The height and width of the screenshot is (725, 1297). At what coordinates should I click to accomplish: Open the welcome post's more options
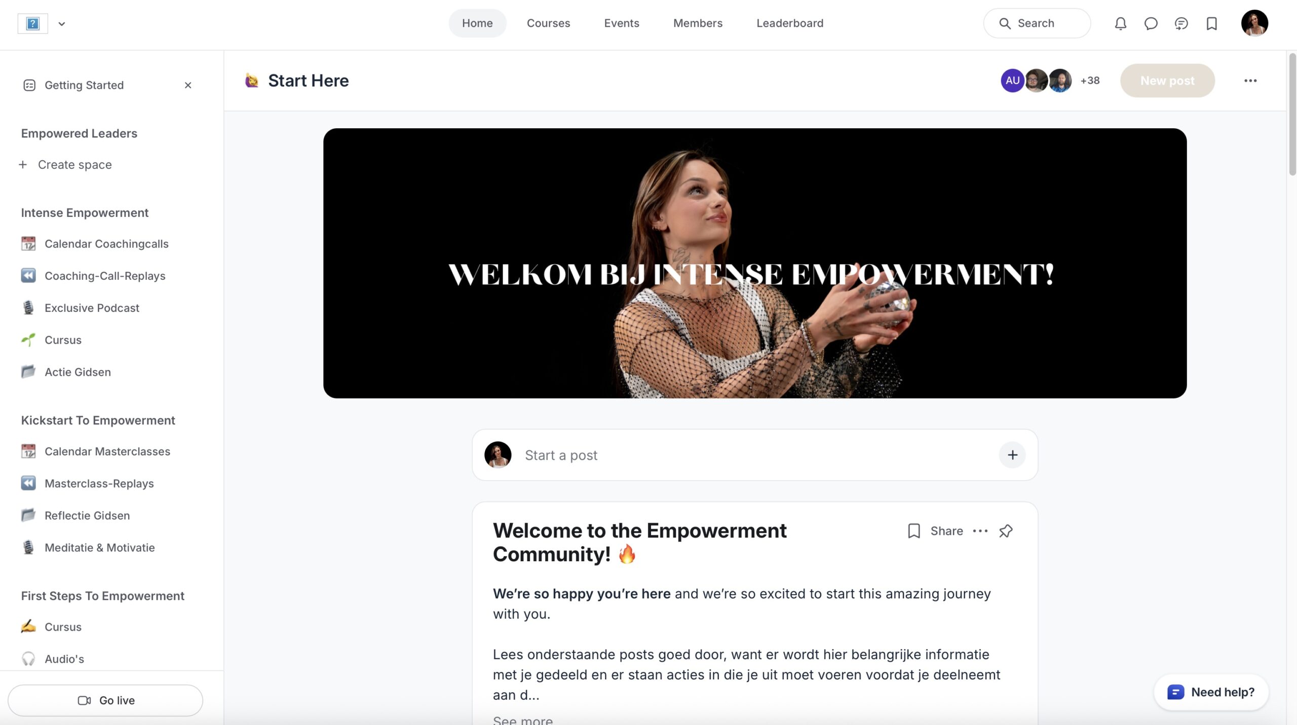pyautogui.click(x=980, y=531)
